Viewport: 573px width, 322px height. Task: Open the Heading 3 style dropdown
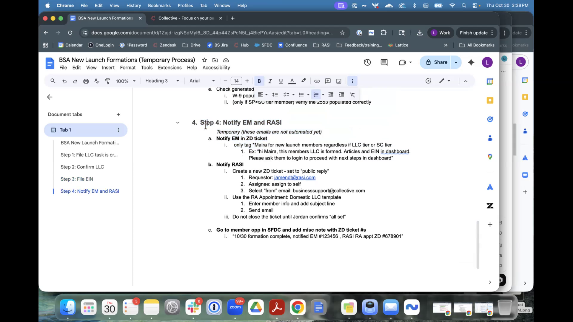[x=162, y=81]
